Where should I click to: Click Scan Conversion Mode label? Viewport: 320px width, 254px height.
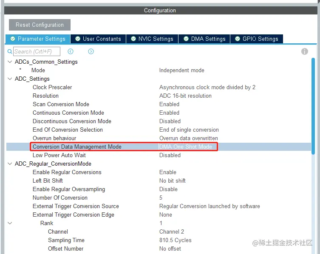tap(61, 104)
